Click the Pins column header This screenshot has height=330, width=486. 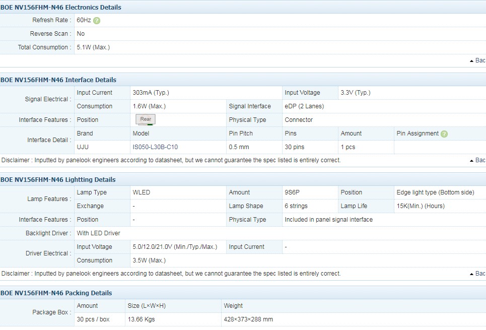[291, 134]
